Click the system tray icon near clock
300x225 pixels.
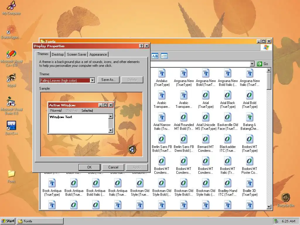tap(276, 221)
